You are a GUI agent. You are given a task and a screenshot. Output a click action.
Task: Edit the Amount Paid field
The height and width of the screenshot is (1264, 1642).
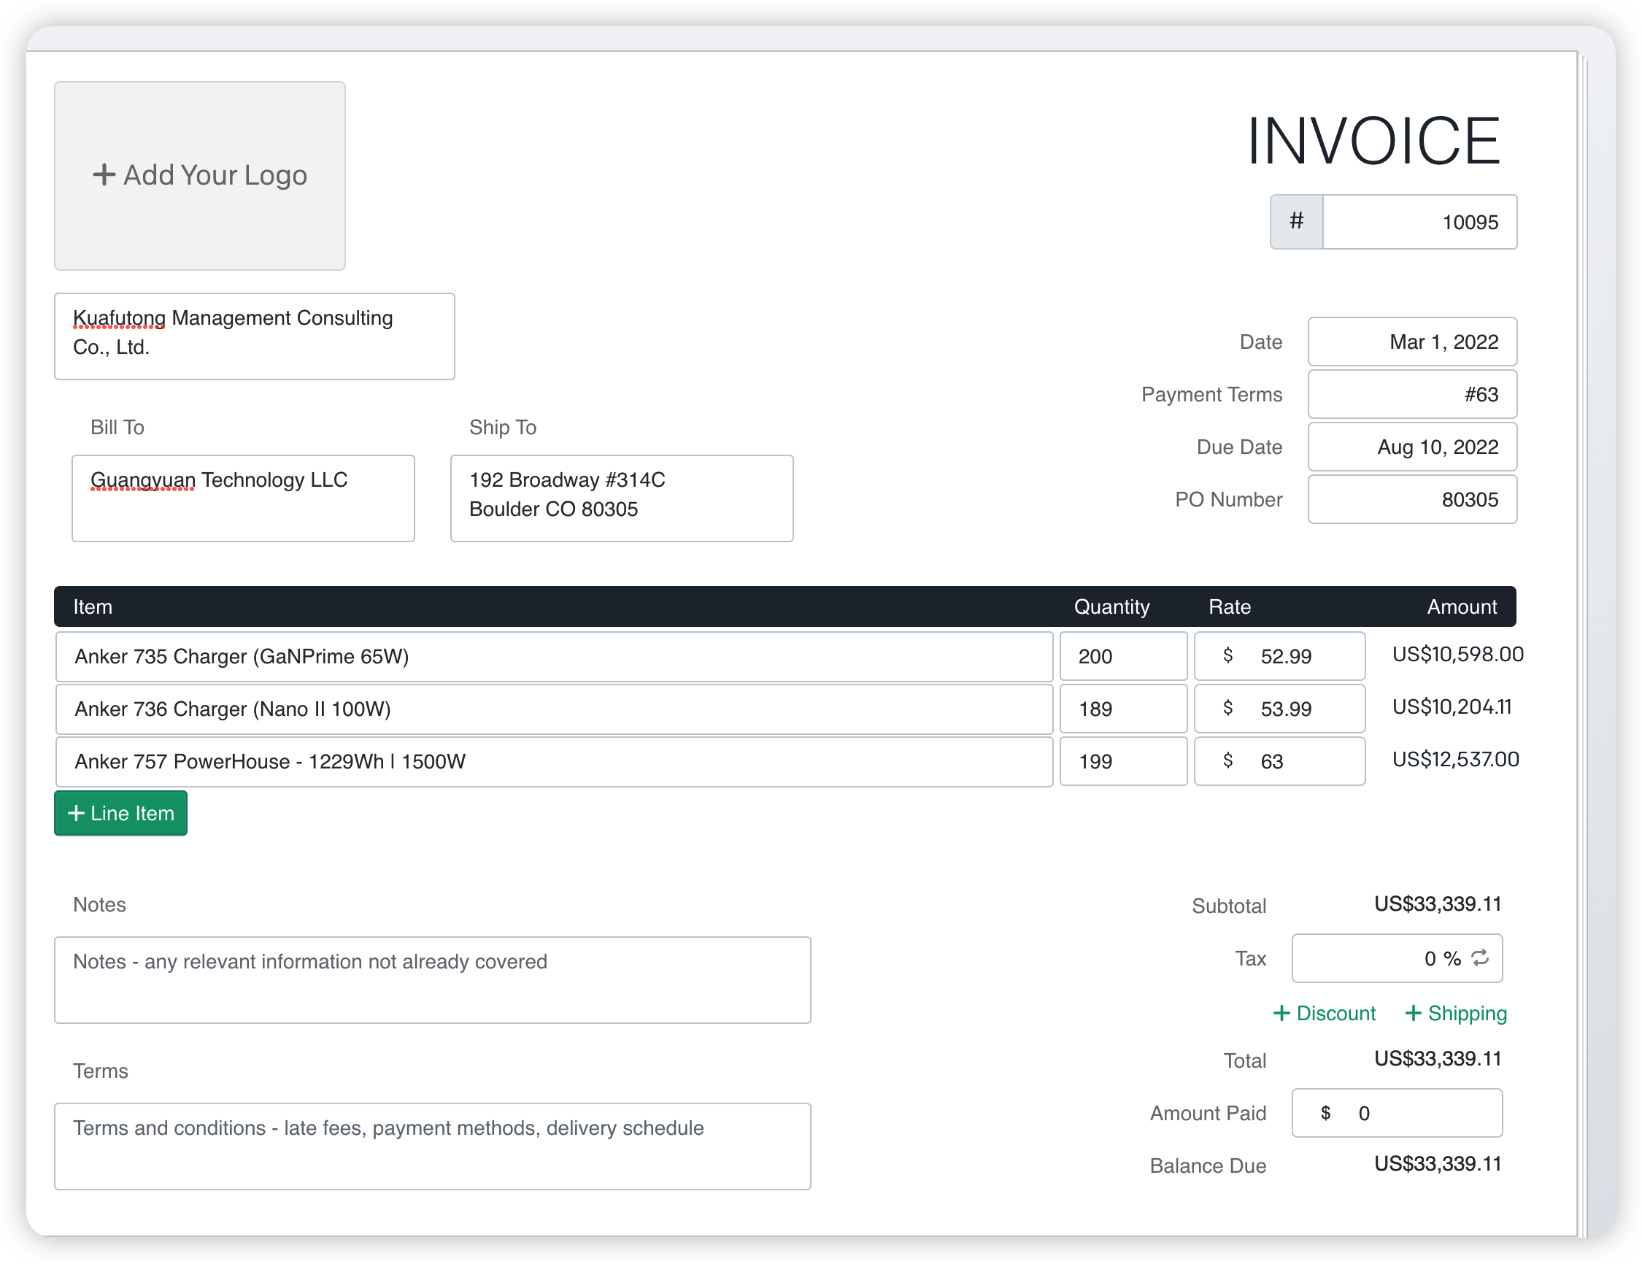tap(1397, 1113)
